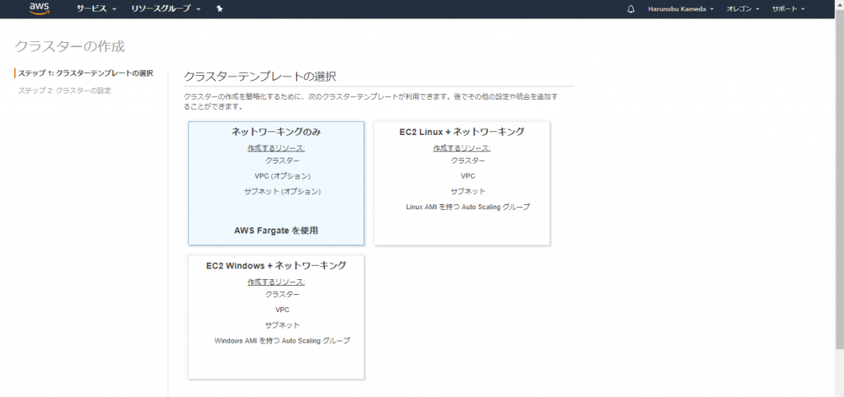Click Windows AMI を持つ Auto Scaling グループ text
The width and height of the screenshot is (844, 397).
point(282,340)
